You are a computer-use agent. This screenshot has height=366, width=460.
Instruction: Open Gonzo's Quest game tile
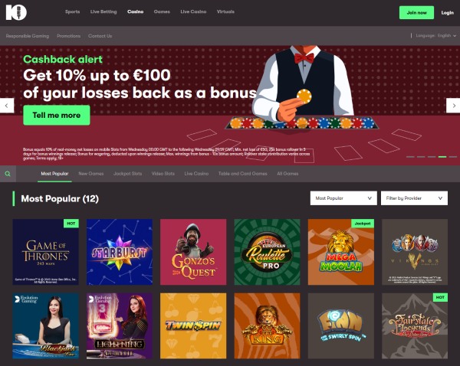[x=193, y=252]
